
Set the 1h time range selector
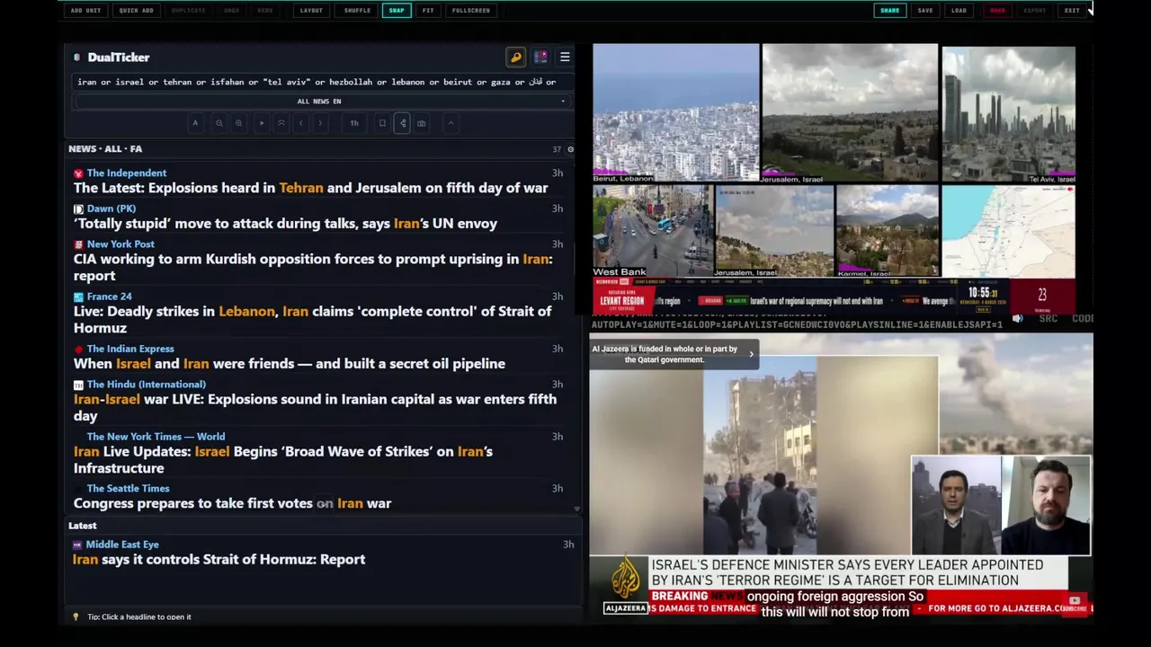[x=354, y=123]
